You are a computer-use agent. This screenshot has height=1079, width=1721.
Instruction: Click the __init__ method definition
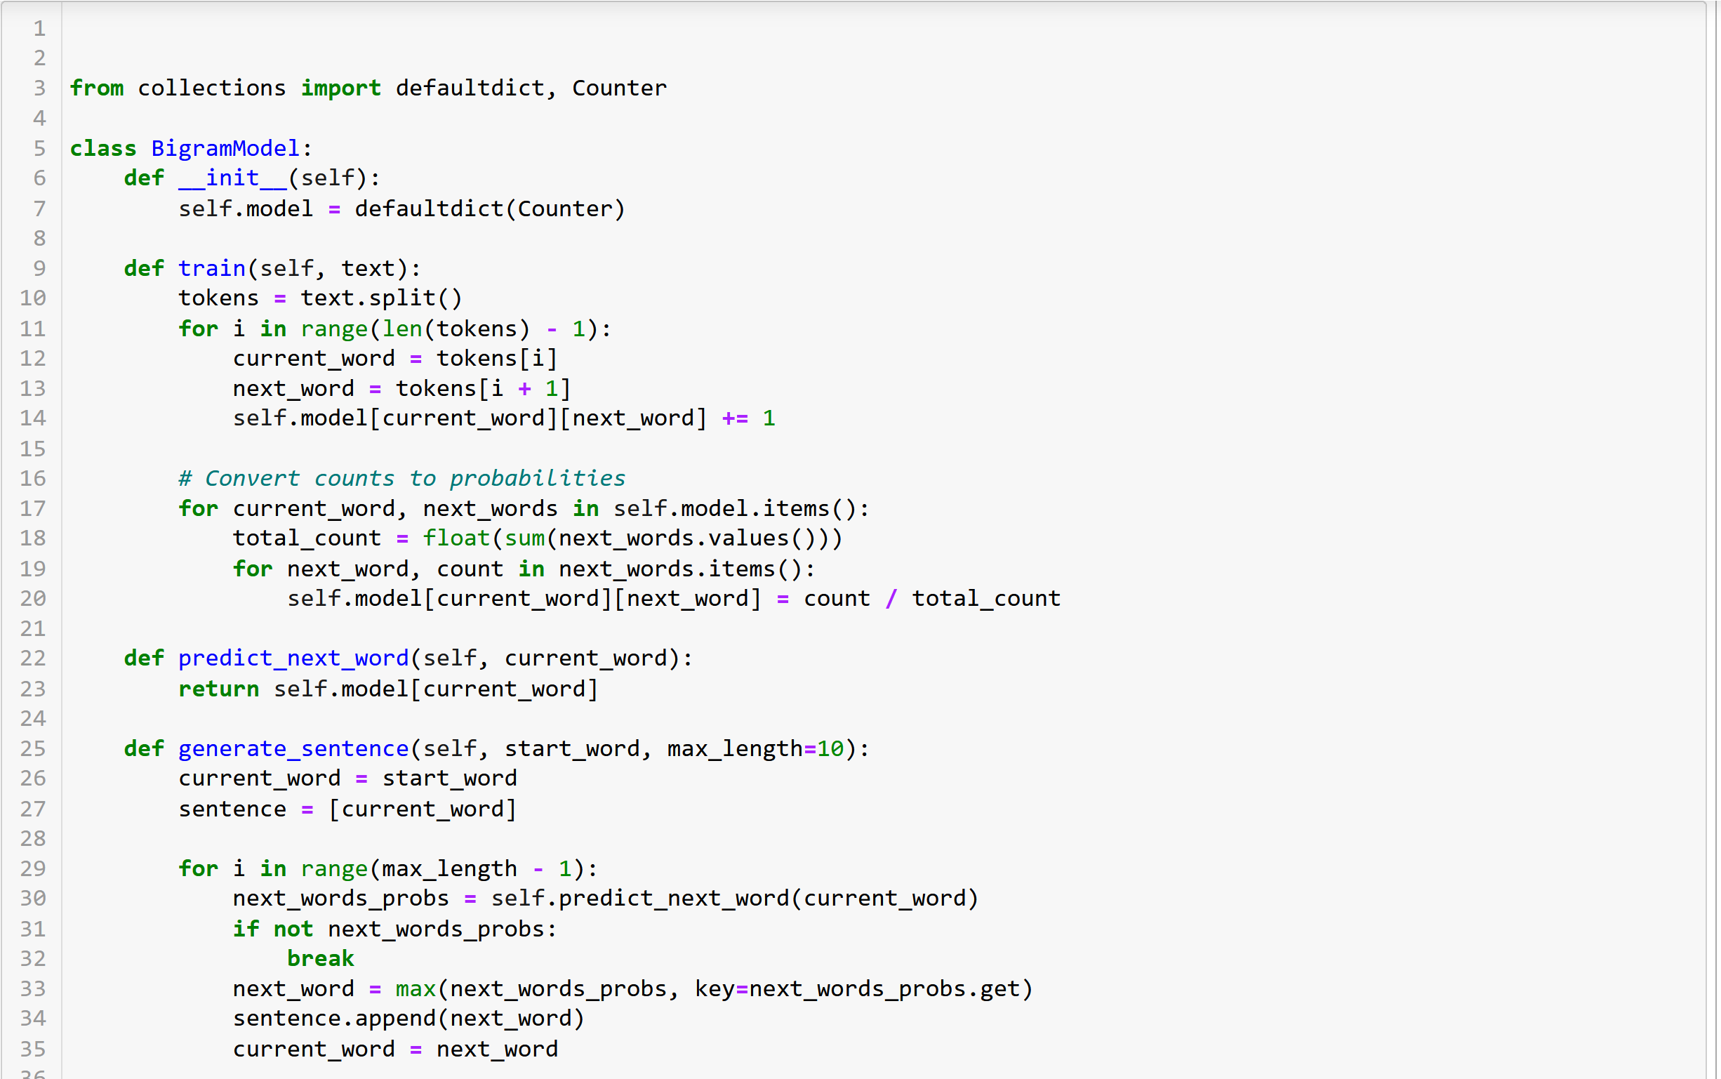click(233, 178)
